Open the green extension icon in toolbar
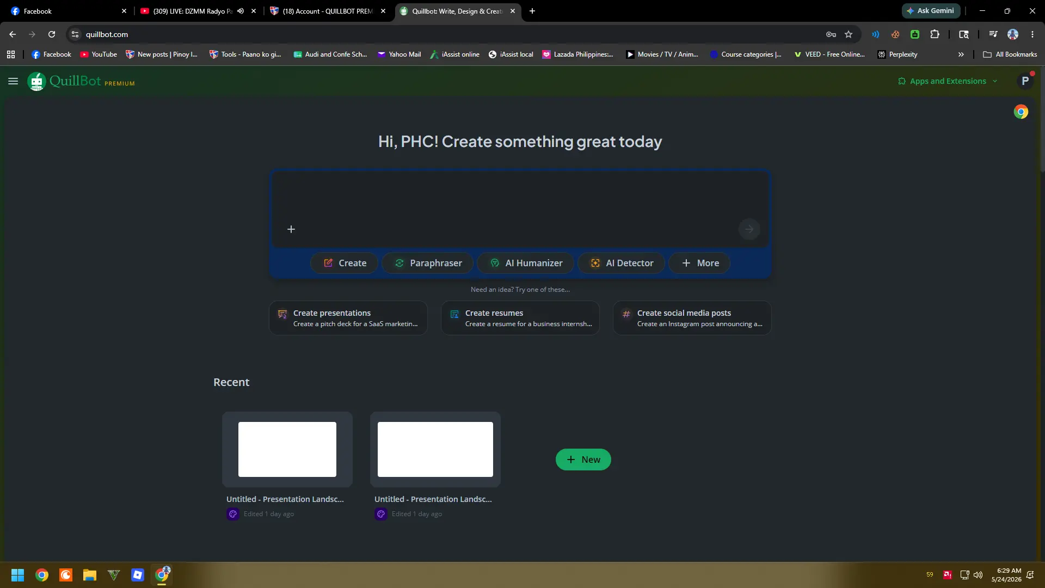 [915, 34]
